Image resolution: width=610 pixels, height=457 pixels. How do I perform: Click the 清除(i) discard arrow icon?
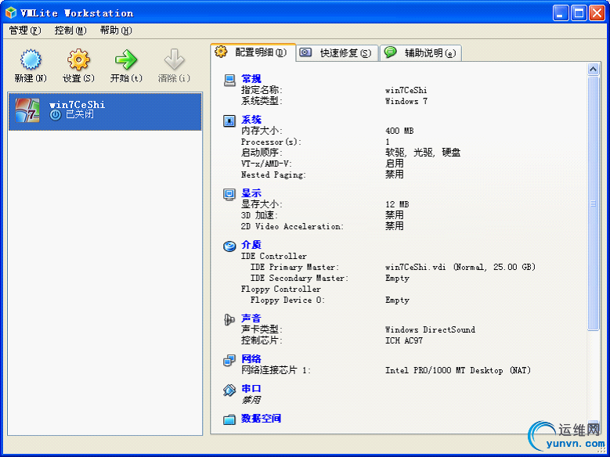point(174,59)
